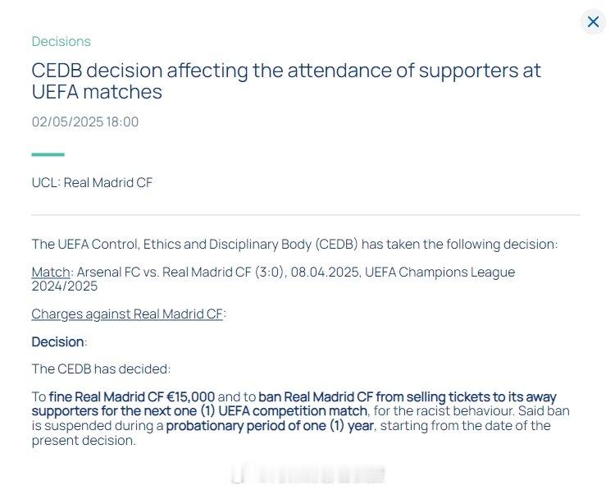615x490 pixels.
Task: Click bold 'fine Real Madrid CF €15,000' text
Action: coord(132,397)
